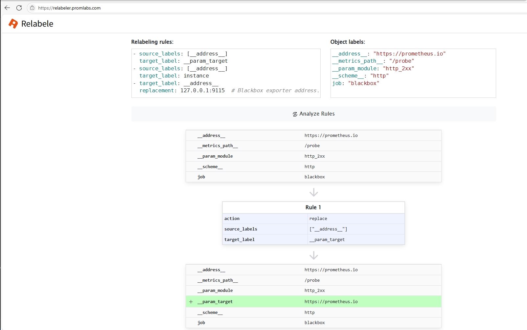The height and width of the screenshot is (330, 527).
Task: Click inside the Relabeling rules editor
Action: 226,73
